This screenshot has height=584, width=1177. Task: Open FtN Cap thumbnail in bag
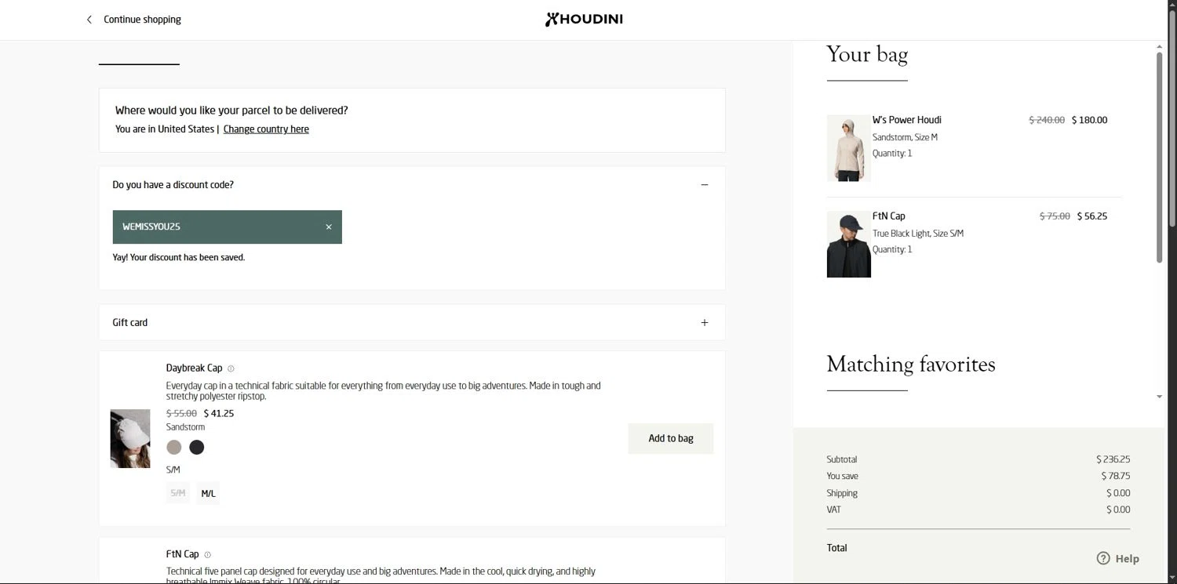(x=849, y=244)
